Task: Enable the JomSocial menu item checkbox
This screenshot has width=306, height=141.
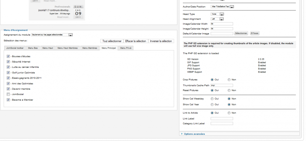Action: tap(8, 94)
